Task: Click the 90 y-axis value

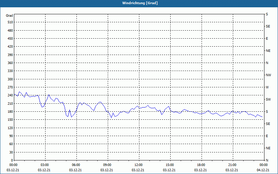Action: point(11,136)
